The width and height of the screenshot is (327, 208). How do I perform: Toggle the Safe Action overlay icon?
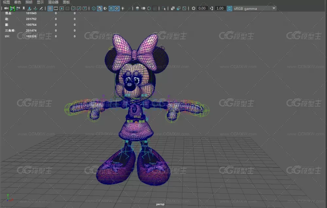79,8
